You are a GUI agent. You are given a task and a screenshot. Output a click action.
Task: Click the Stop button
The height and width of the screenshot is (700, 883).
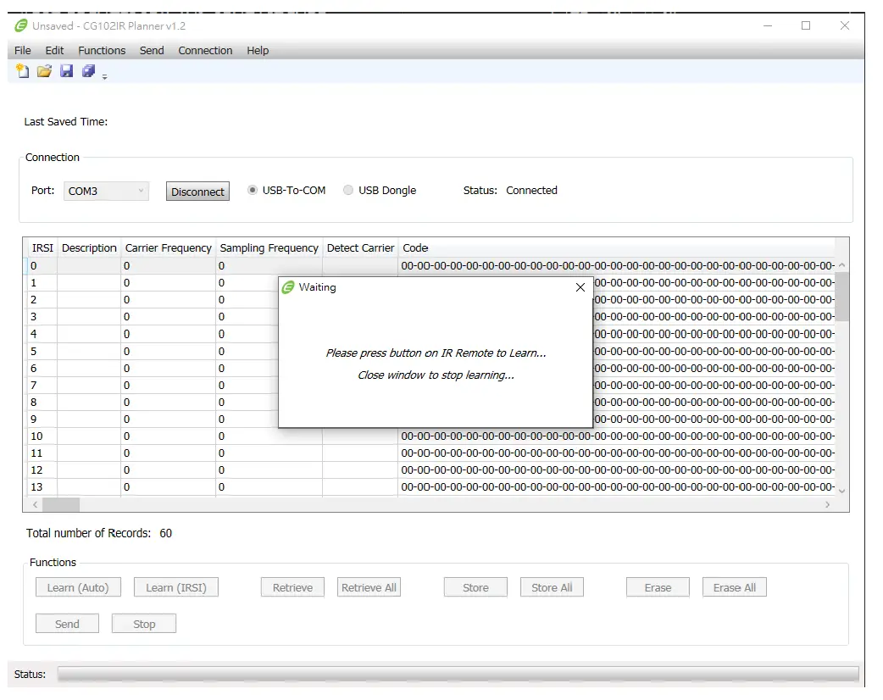(144, 624)
